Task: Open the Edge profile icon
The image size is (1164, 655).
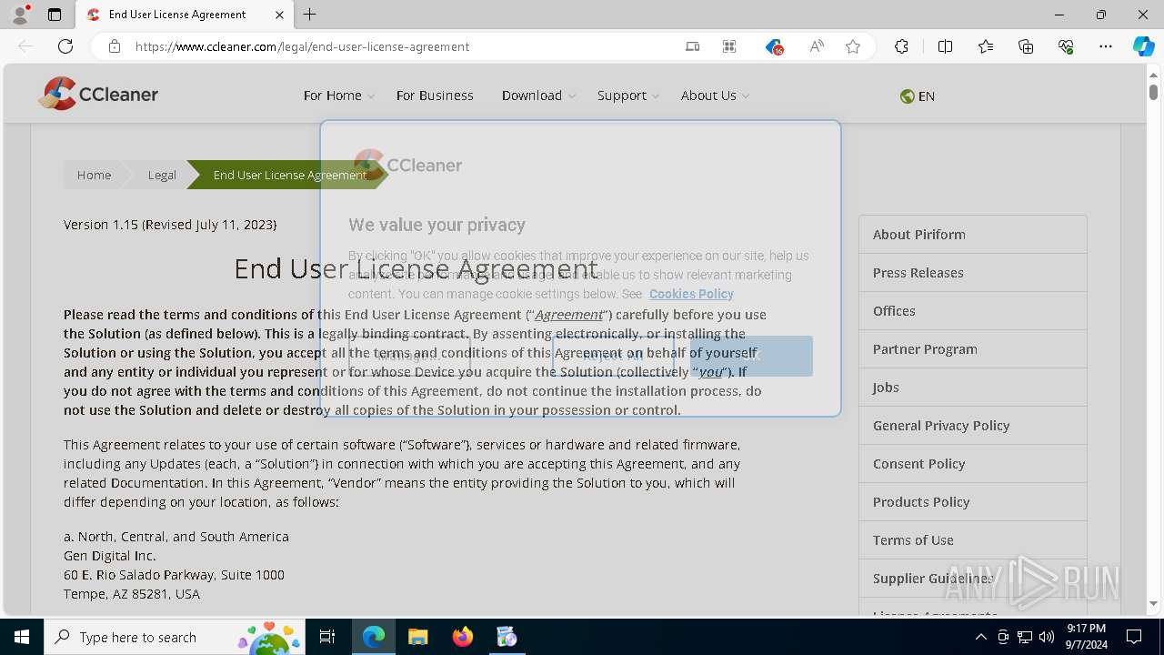Action: 19,15
